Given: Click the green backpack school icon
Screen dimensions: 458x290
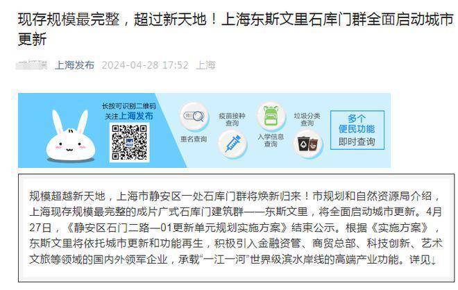Looking at the screenshot, I should point(271,117).
